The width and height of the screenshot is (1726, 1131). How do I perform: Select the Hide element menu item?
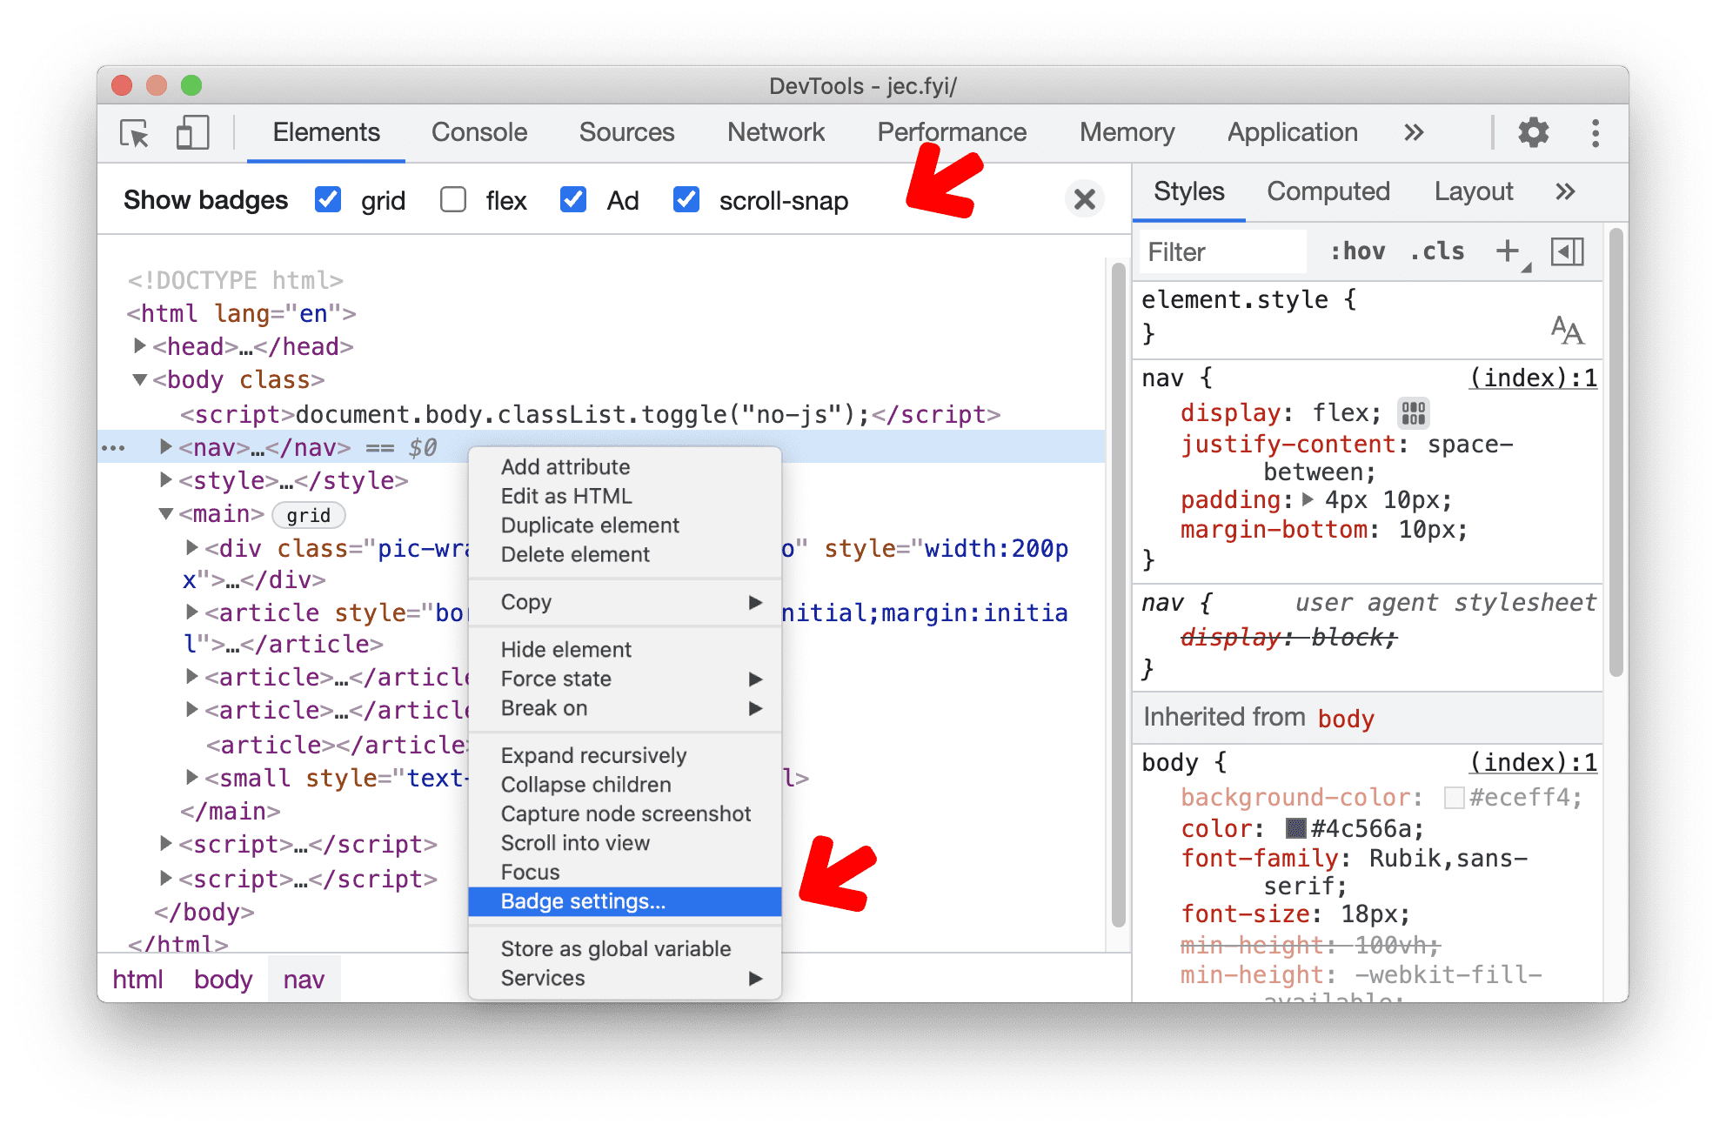click(x=566, y=650)
